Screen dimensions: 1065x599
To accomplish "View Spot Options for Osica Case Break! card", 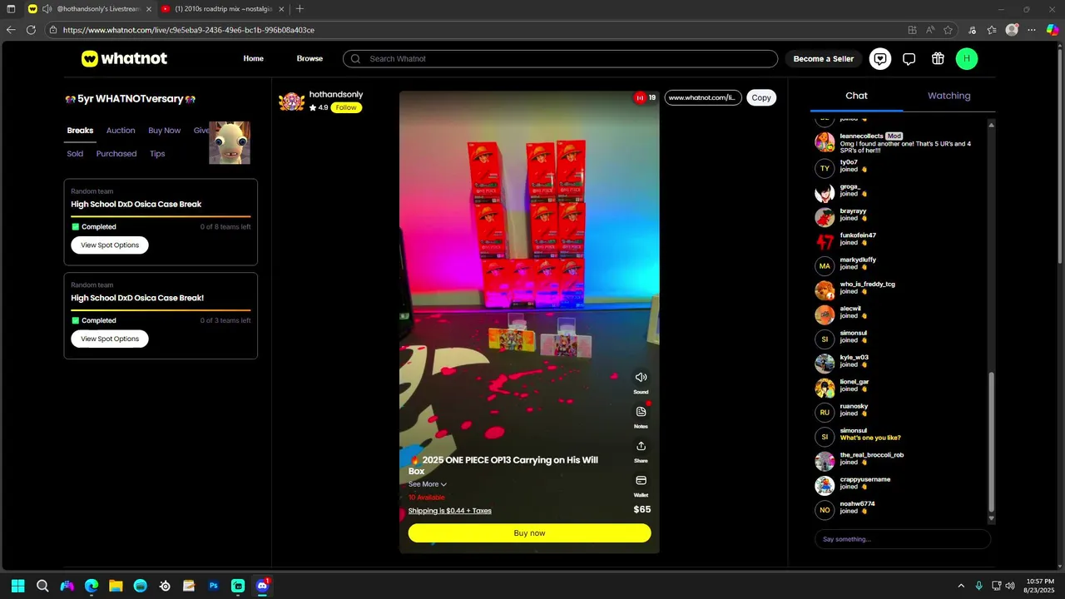I will click(110, 339).
